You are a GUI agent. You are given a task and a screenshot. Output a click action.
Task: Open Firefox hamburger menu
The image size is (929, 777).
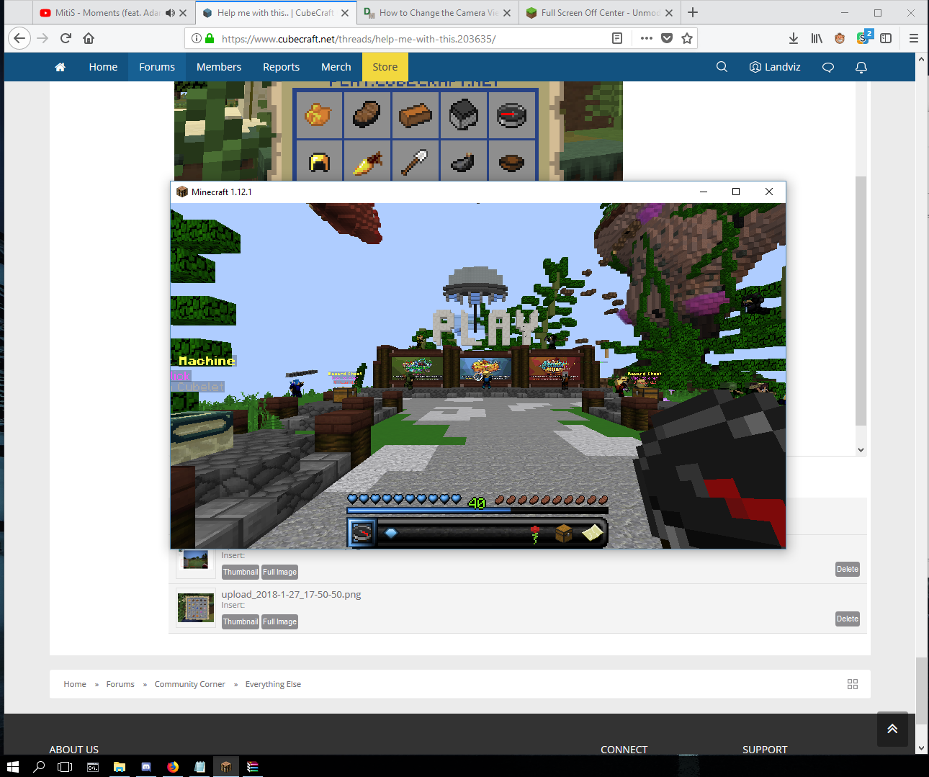(x=913, y=38)
